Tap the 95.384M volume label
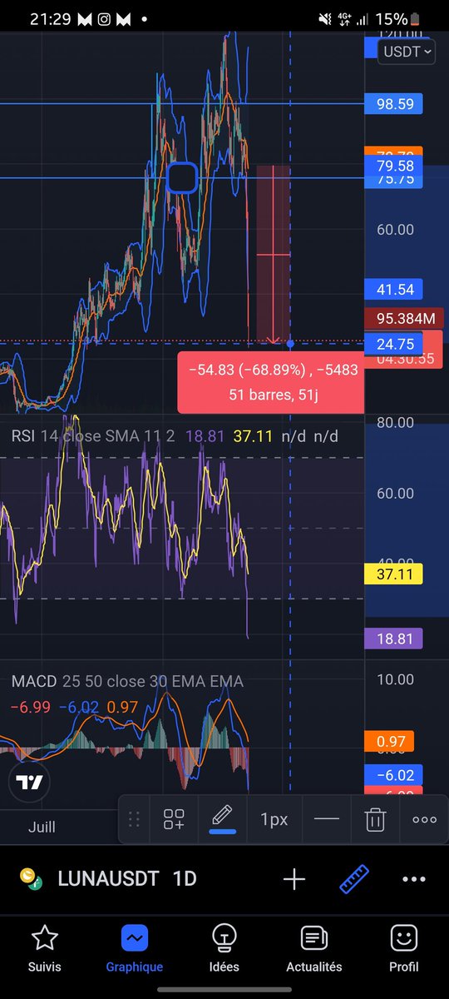Screen dimensions: 449x999 click(404, 319)
